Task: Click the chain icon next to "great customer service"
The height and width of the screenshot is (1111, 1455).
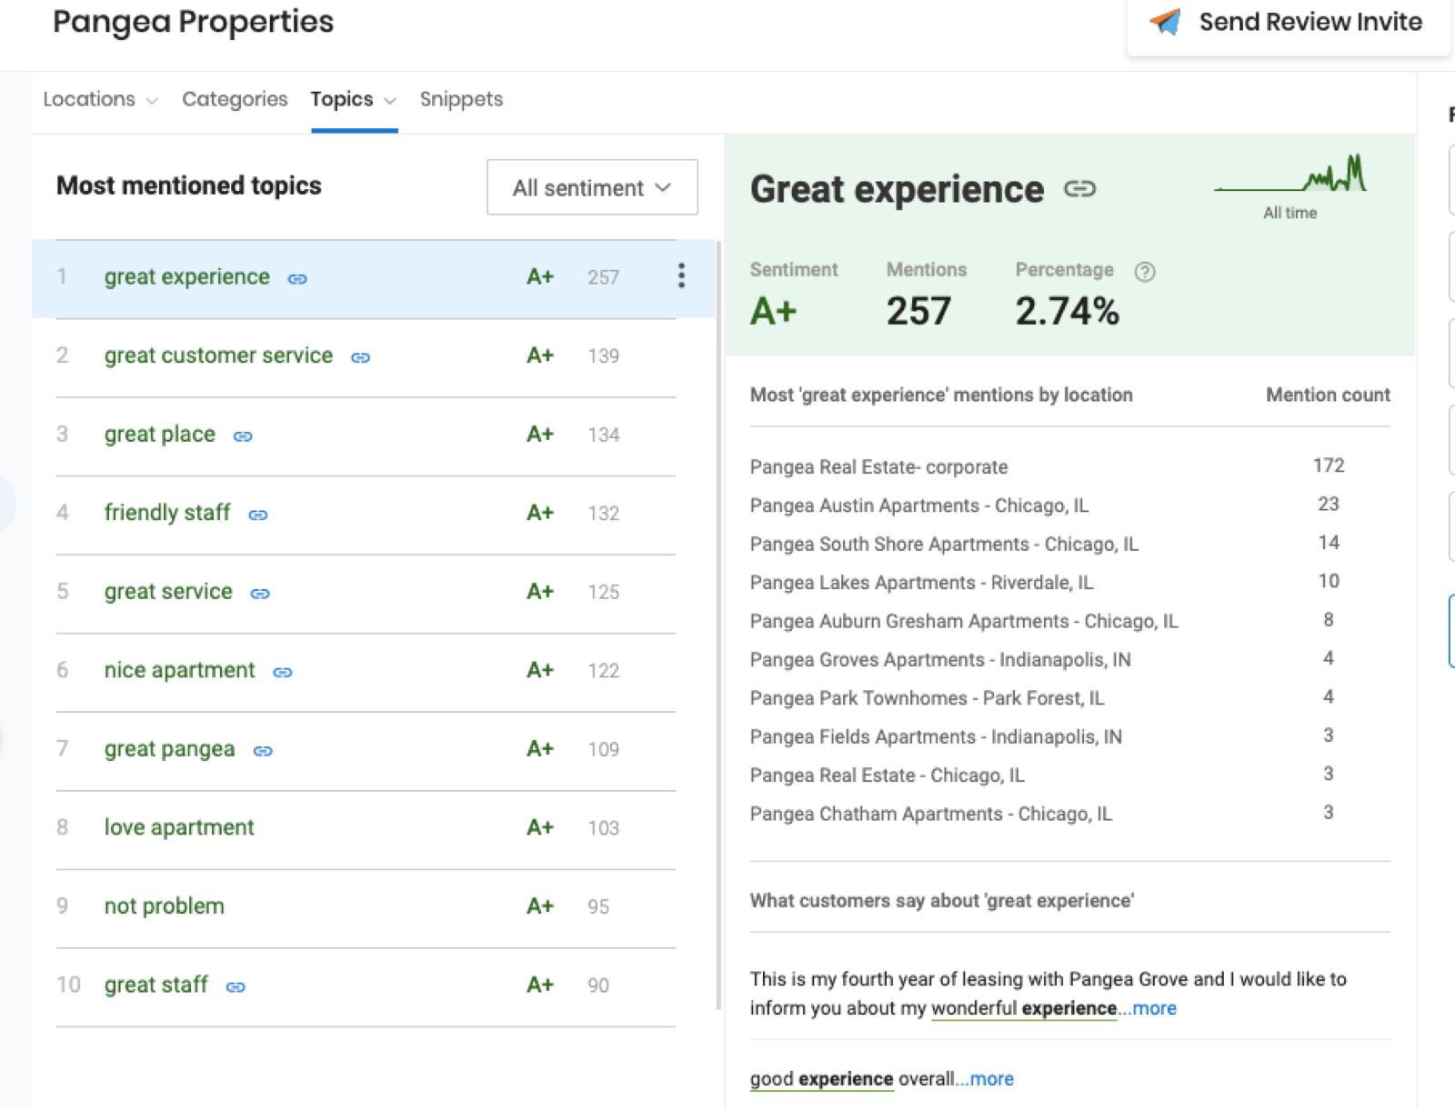Action: click(x=360, y=357)
